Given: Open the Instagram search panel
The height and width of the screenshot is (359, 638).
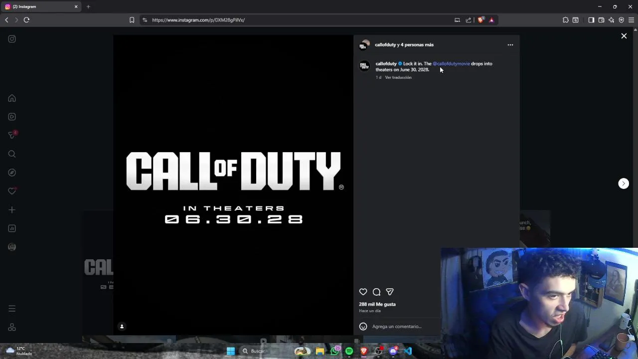Looking at the screenshot, I should [12, 154].
